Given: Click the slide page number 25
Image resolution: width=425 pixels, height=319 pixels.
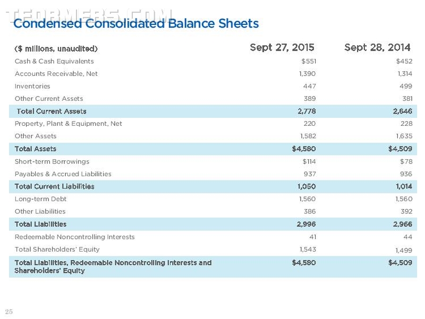Looking at the screenshot, I should pyautogui.click(x=9, y=312).
